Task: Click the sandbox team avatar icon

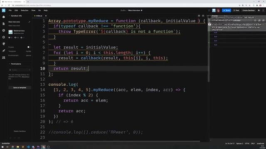Action: point(214,10)
